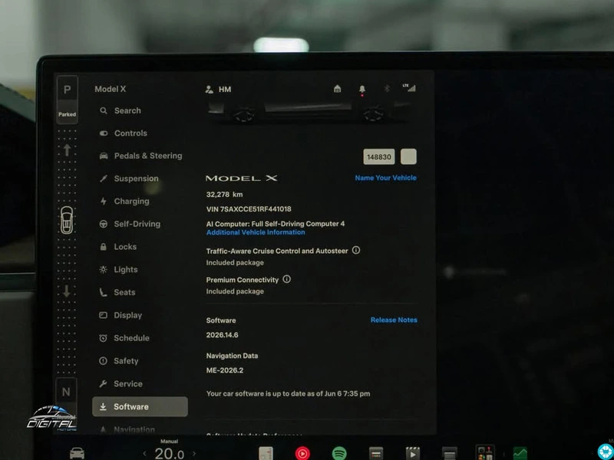The height and width of the screenshot is (460, 614).
Task: Click the navigation data ME-2026.2
Action: tap(225, 370)
